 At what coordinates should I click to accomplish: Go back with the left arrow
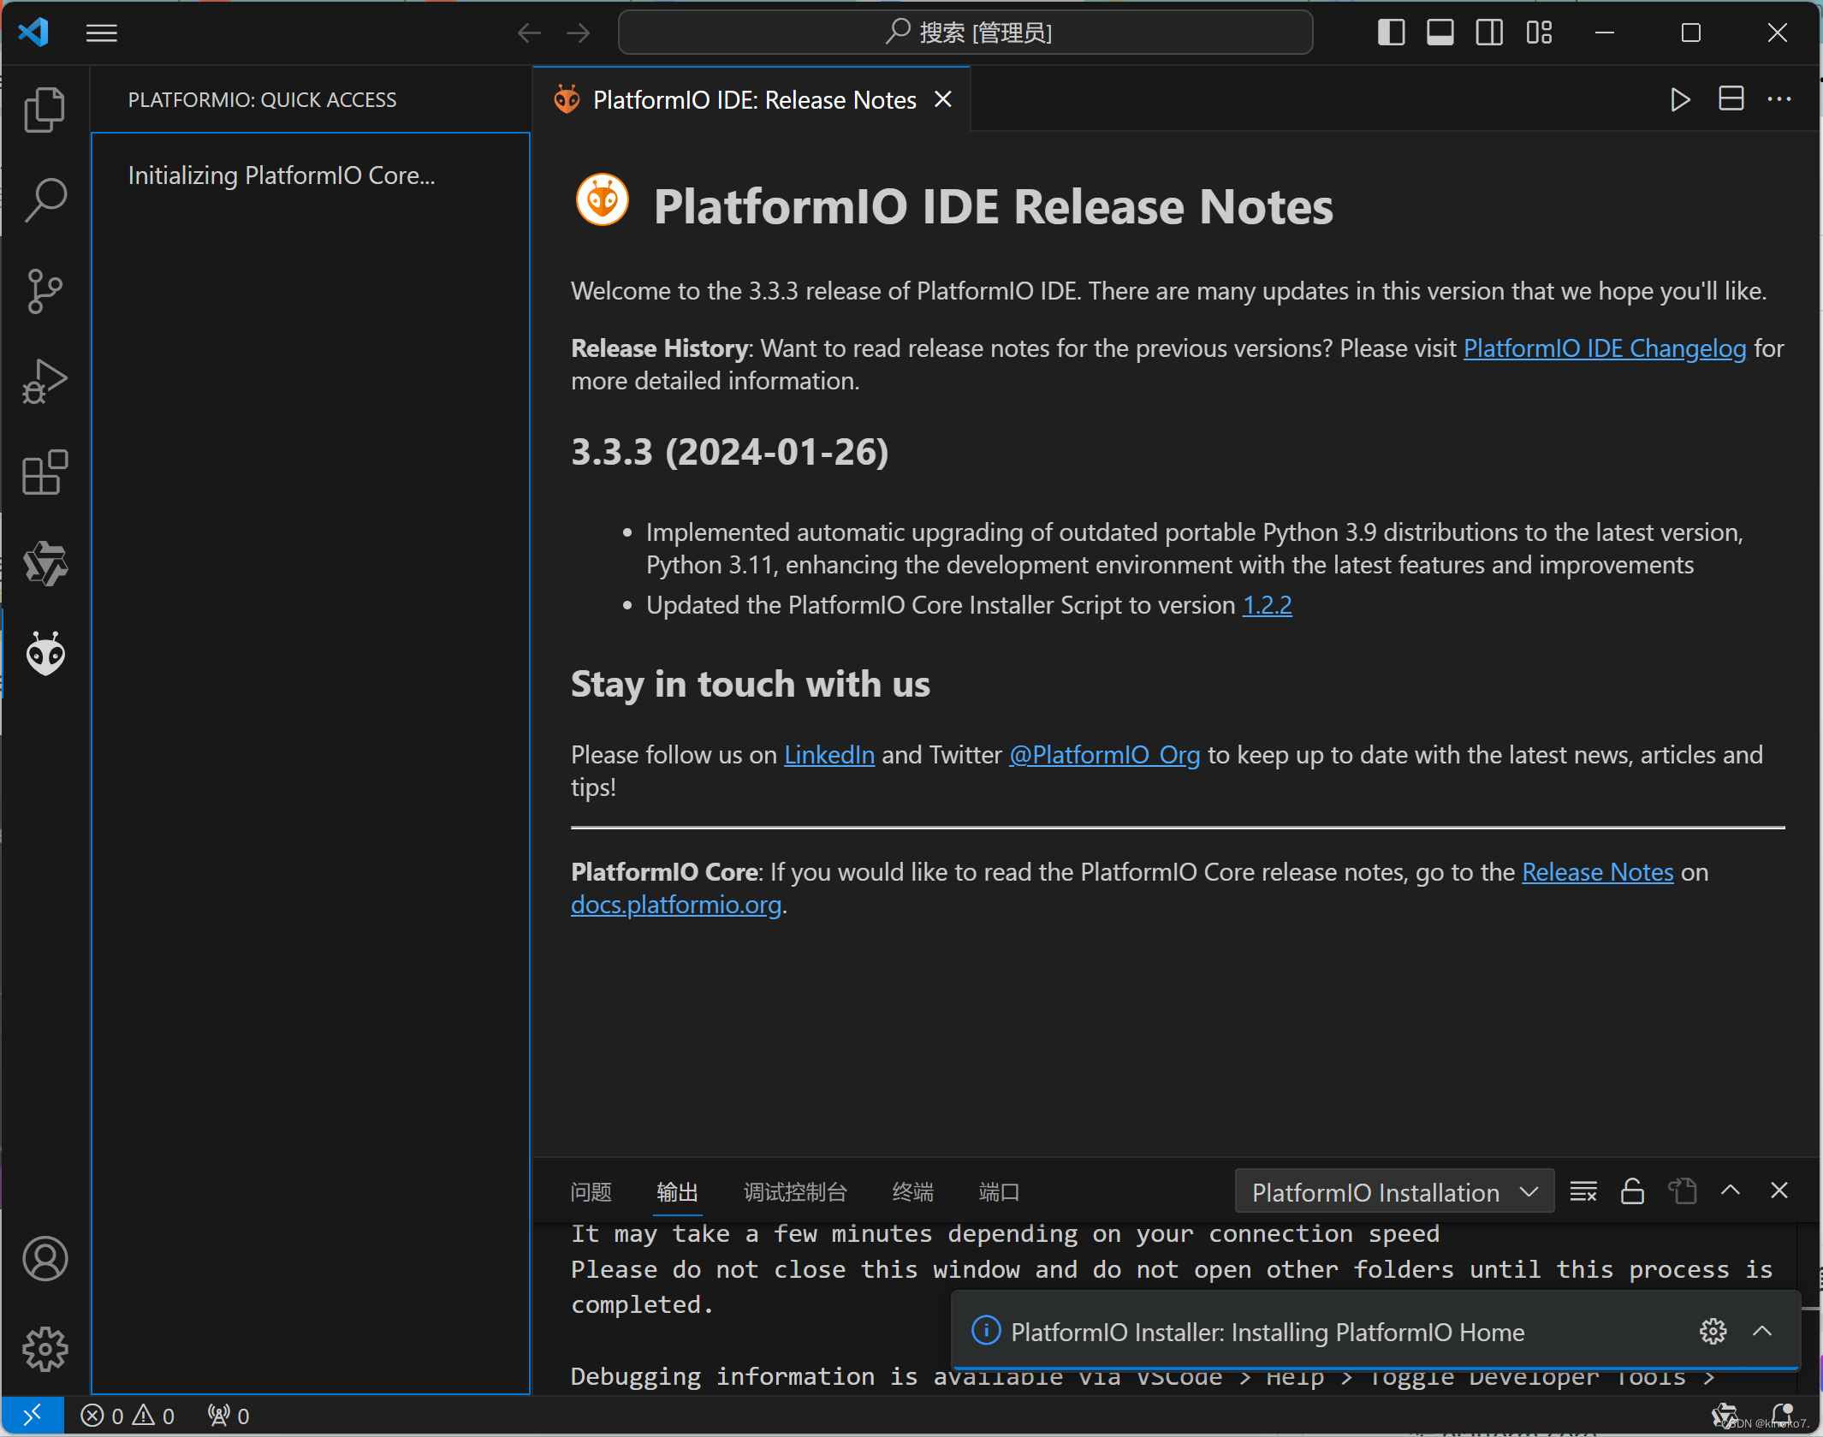pos(529,33)
